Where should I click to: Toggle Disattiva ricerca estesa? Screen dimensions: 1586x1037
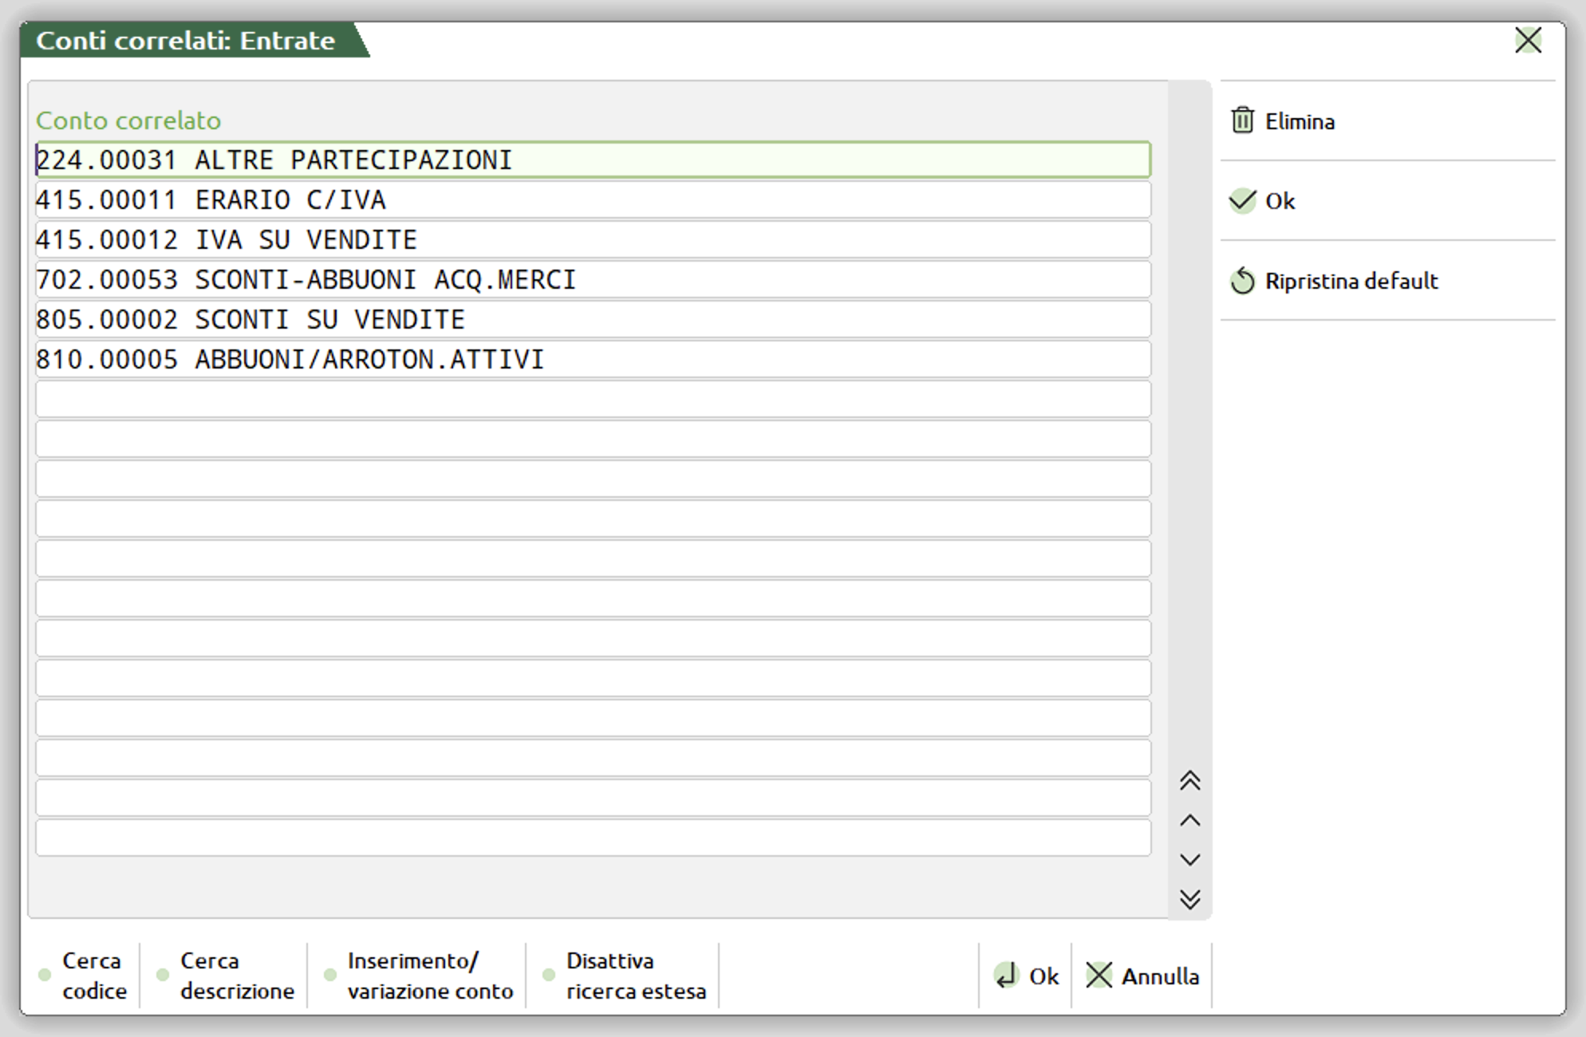635,975
